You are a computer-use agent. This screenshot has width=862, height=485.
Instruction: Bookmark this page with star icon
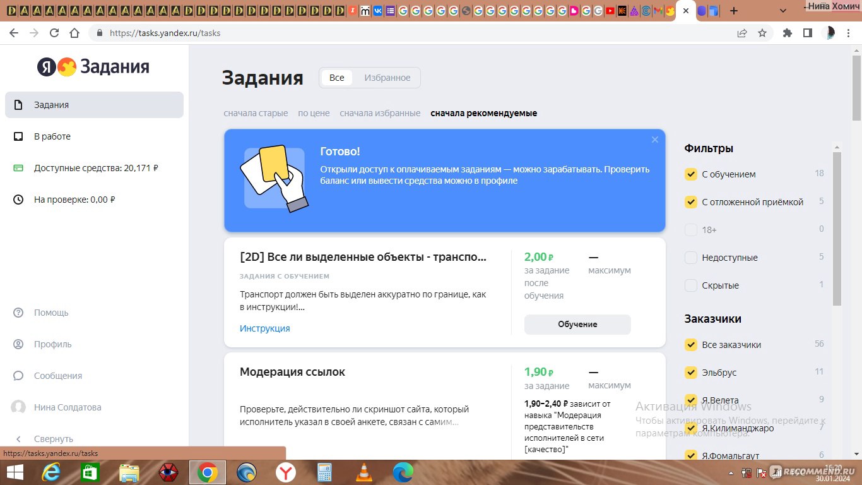762,33
